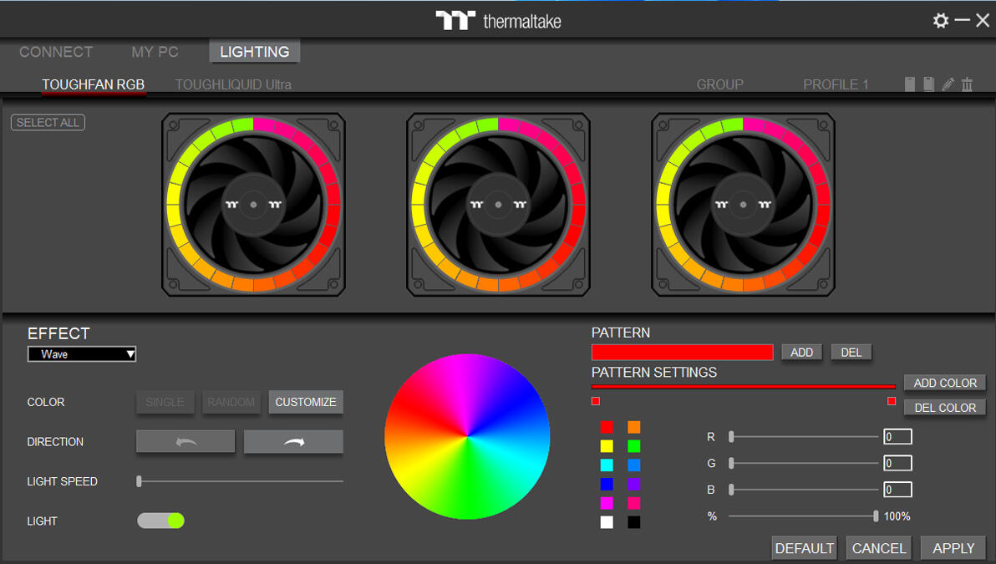This screenshot has height=564, width=996.
Task: Click the B channel slider
Action: tap(804, 490)
